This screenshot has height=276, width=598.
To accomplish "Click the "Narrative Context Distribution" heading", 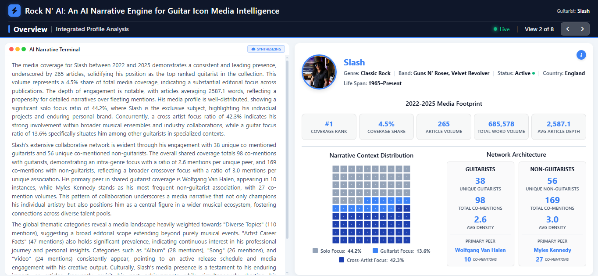I will pyautogui.click(x=371, y=155).
